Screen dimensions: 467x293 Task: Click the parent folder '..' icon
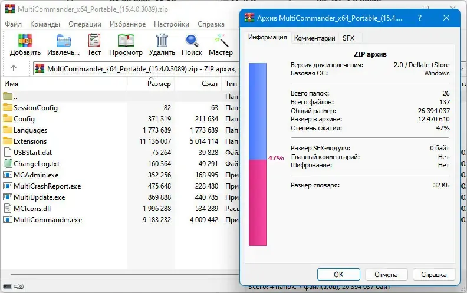(x=8, y=96)
